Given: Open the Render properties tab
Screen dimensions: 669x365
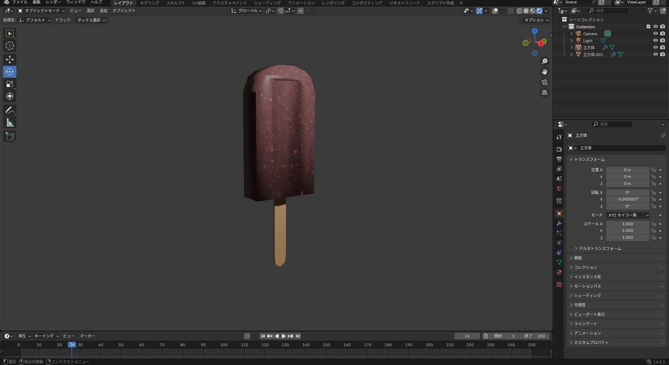Looking at the screenshot, I should [x=559, y=149].
